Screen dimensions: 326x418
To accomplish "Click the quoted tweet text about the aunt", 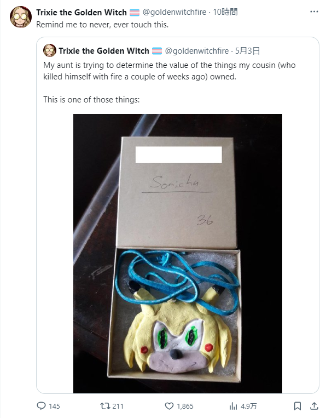I will click(x=169, y=71).
